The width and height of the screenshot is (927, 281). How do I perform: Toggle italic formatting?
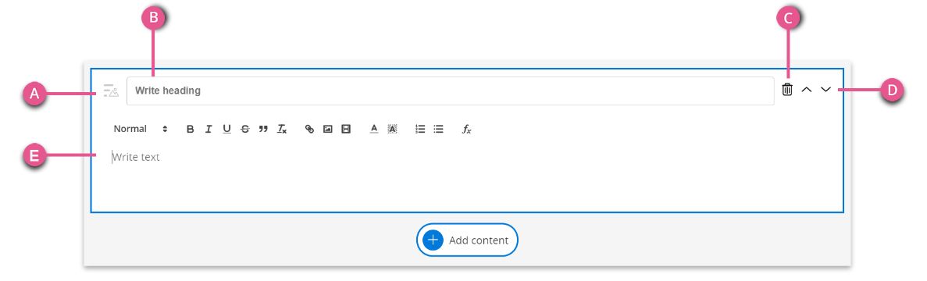coord(209,129)
